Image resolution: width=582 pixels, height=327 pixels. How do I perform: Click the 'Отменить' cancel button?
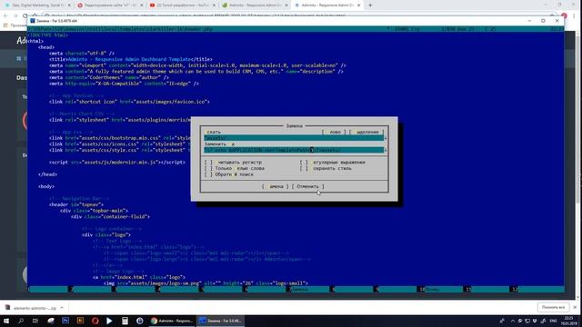[x=307, y=186]
